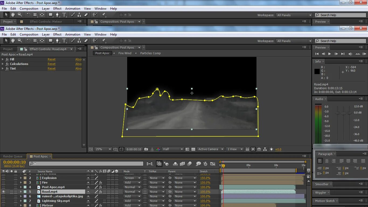Click Play in the Preview panel

pyautogui.click(x=329, y=54)
